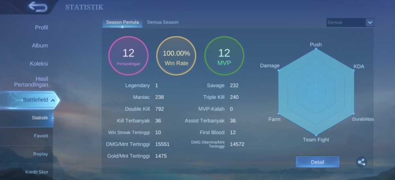Viewport: 395px width, 180px height.
Task: Click the Kill Terbanyak label
Action: 133,121
